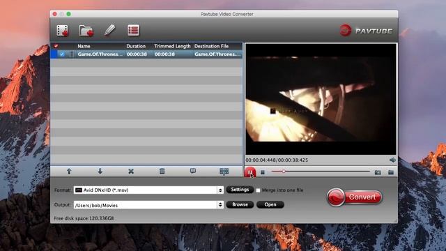Click the Browse button

point(240,204)
